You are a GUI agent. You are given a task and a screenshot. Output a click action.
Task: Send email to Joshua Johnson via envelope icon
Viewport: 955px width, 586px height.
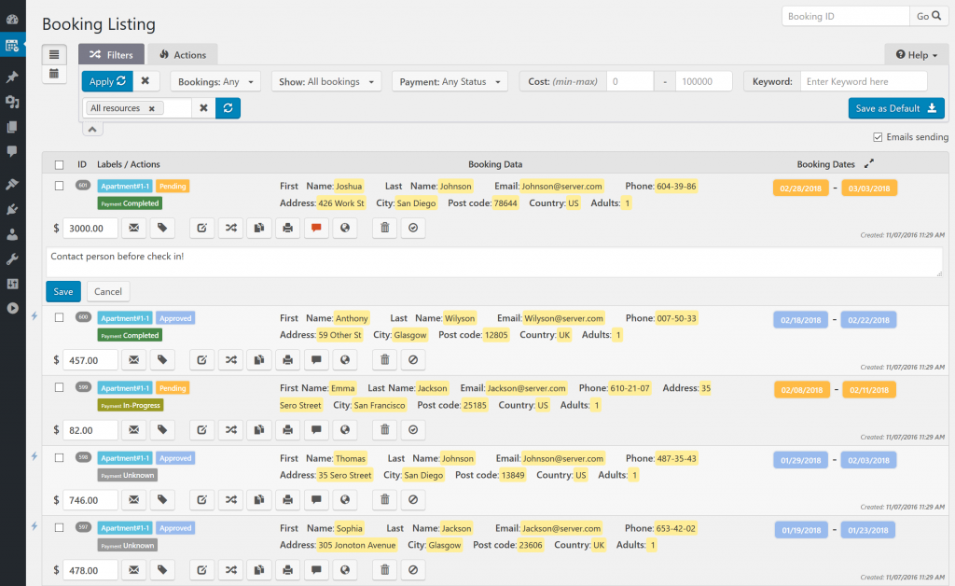pos(133,228)
